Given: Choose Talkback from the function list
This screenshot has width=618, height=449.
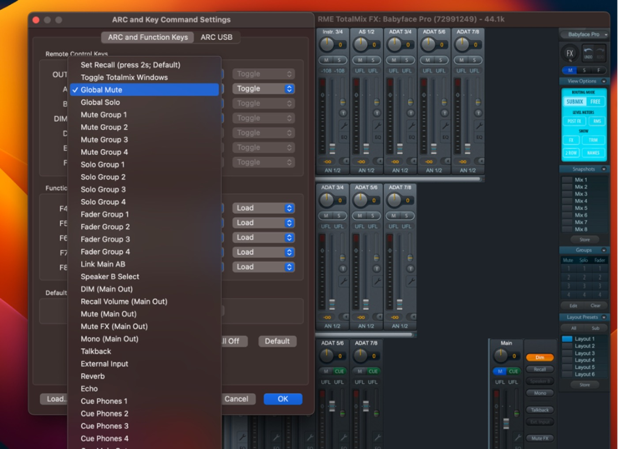Looking at the screenshot, I should click(96, 351).
